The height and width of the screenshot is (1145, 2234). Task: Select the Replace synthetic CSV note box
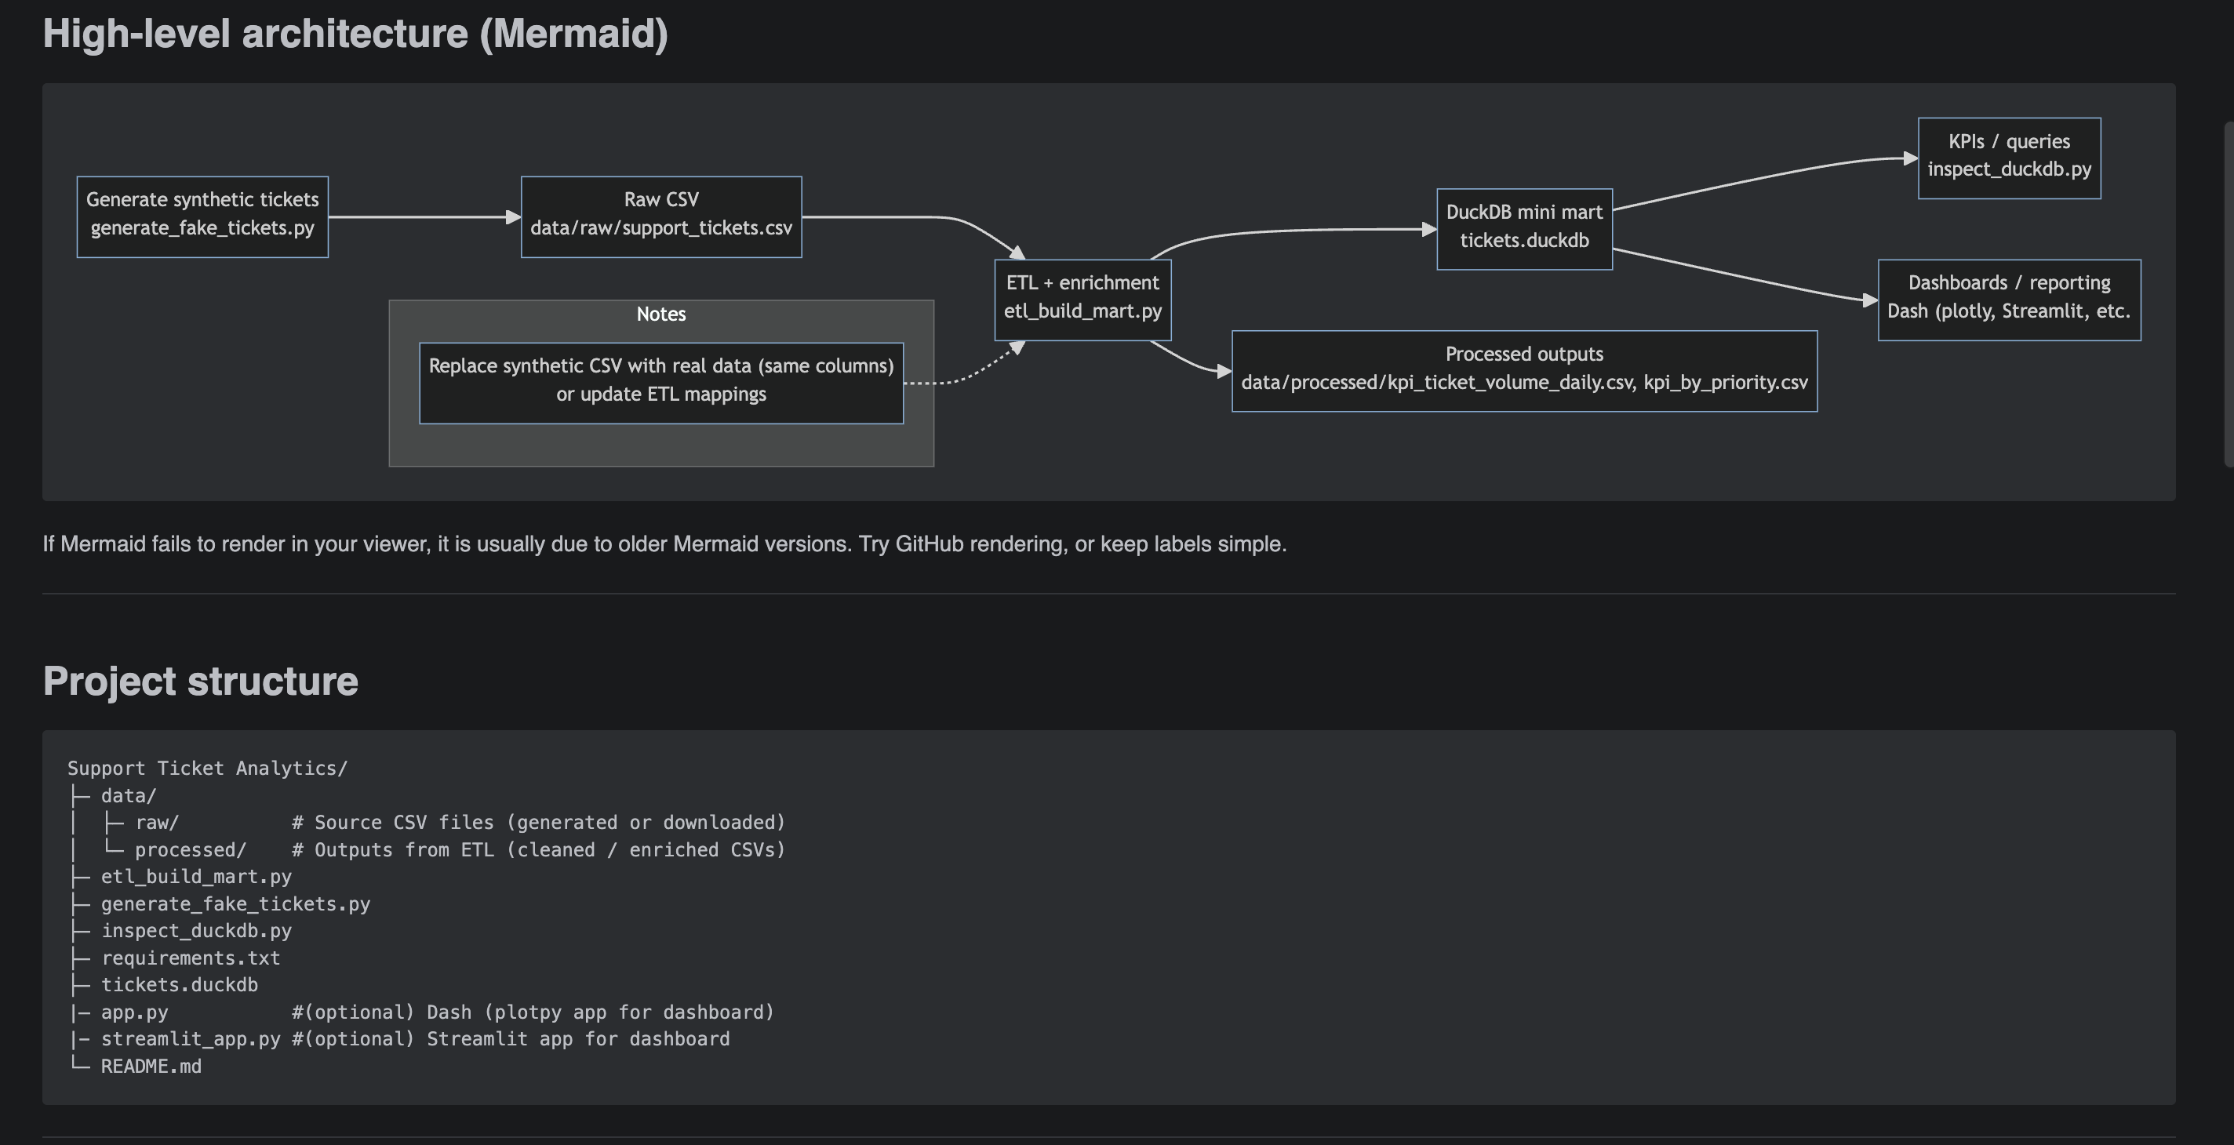[660, 380]
